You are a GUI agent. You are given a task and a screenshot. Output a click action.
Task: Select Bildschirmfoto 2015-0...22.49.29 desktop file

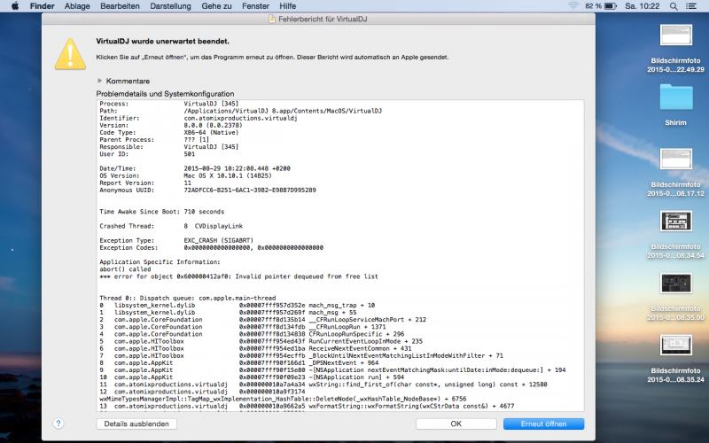pos(675,49)
